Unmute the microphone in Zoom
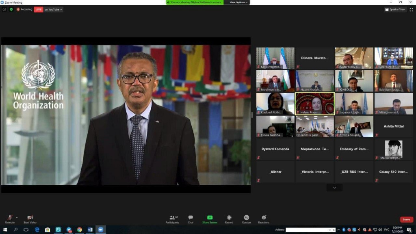 coord(9,218)
